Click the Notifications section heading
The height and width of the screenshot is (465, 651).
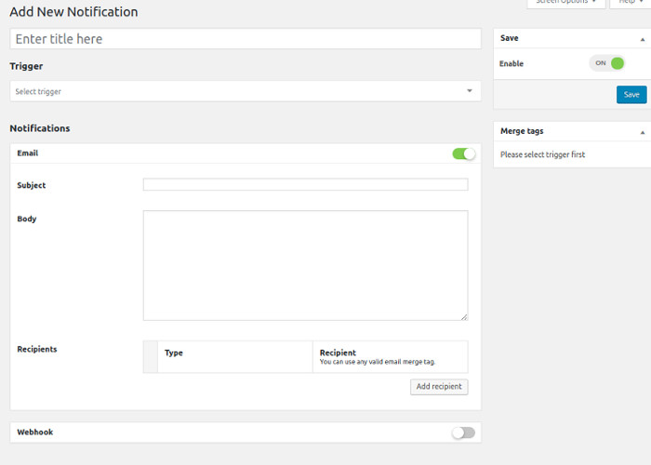click(40, 128)
